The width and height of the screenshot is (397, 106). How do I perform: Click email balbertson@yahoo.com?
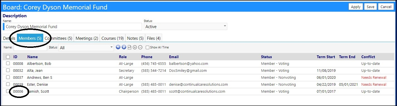coord(189,63)
